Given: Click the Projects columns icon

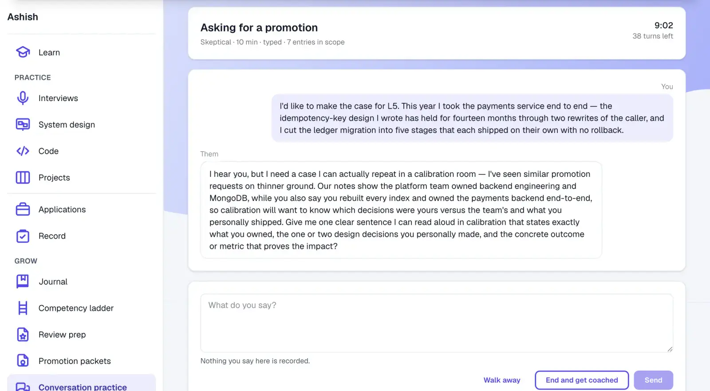Looking at the screenshot, I should [23, 177].
